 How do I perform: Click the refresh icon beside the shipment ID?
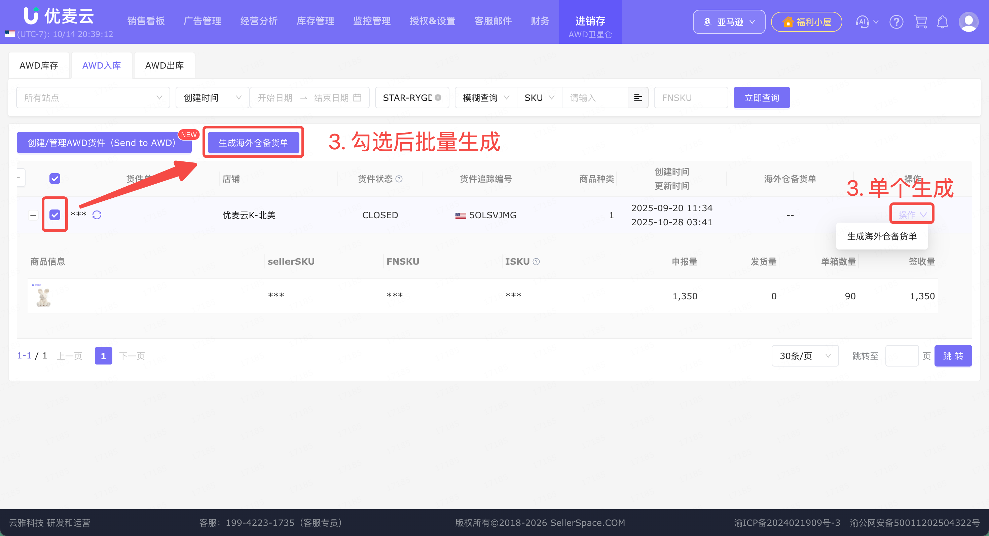(x=97, y=215)
